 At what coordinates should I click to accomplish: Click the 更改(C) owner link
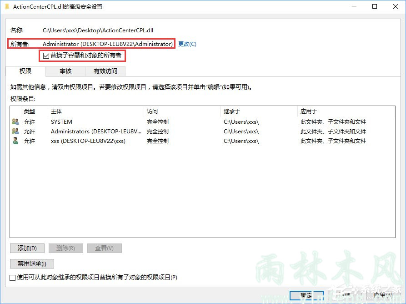tap(187, 44)
